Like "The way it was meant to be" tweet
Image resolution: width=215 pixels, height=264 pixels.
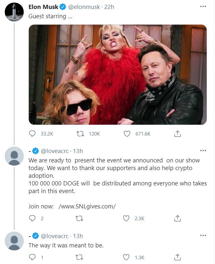point(127,257)
